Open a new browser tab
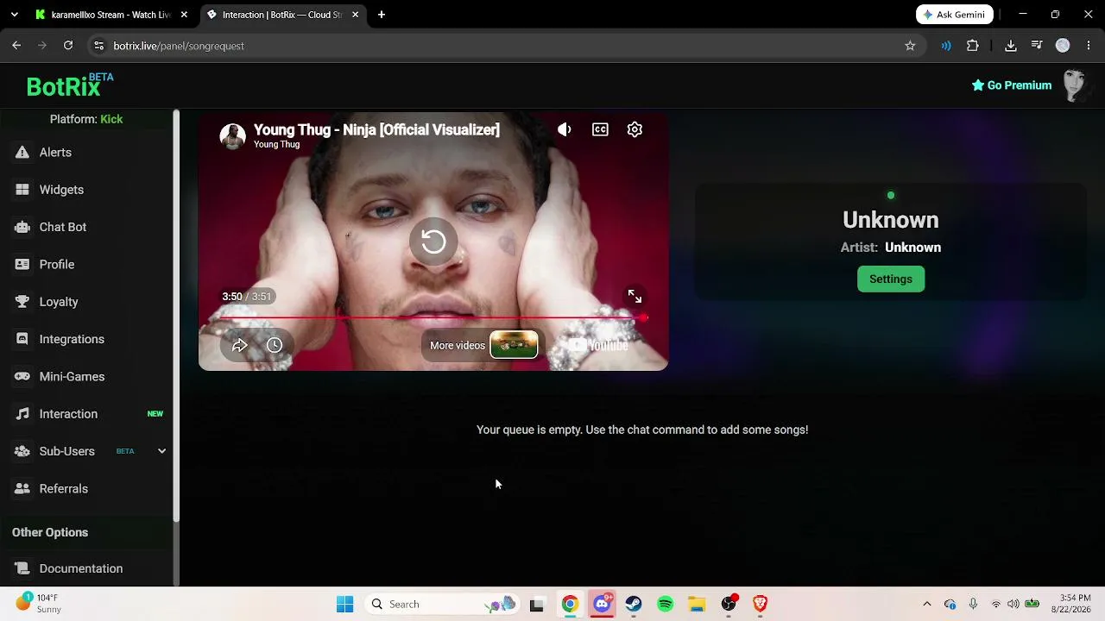The image size is (1105, 621). coord(382,15)
